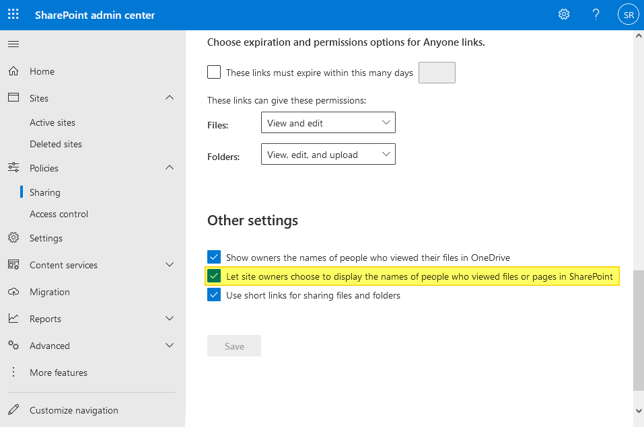This screenshot has width=644, height=427.
Task: Open the settings gear in top bar
Action: point(564,14)
